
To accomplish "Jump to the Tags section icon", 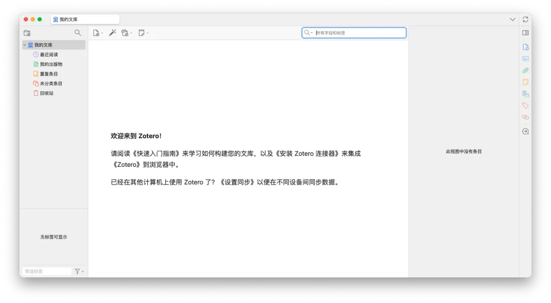I will tap(525, 106).
